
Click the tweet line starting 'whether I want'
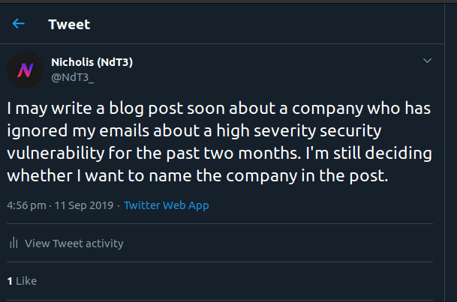click(x=197, y=176)
